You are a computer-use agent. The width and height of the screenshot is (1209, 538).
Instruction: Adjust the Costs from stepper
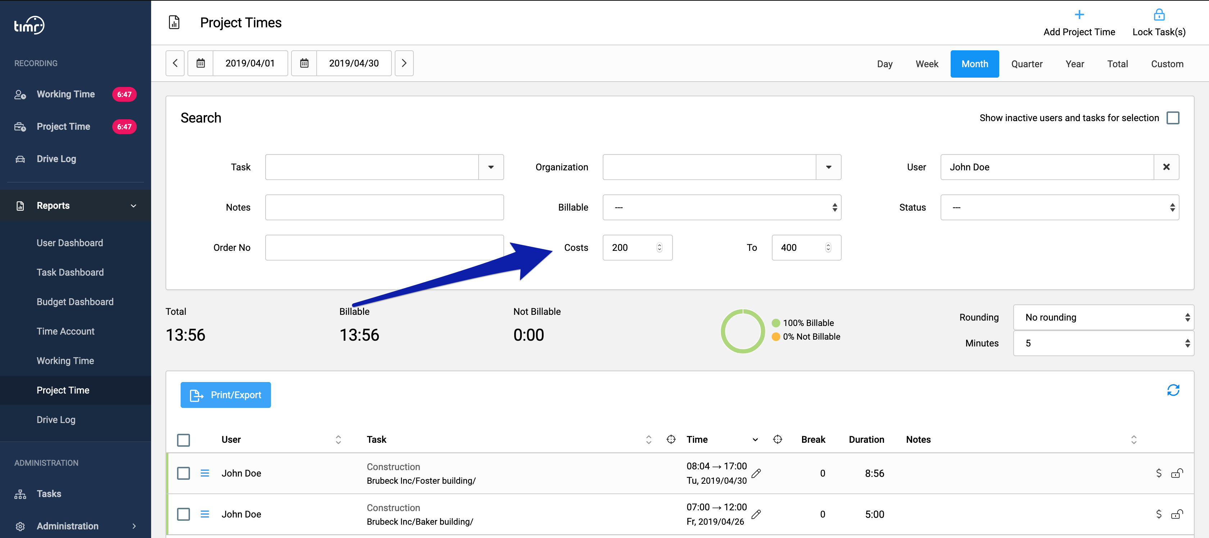click(x=659, y=248)
